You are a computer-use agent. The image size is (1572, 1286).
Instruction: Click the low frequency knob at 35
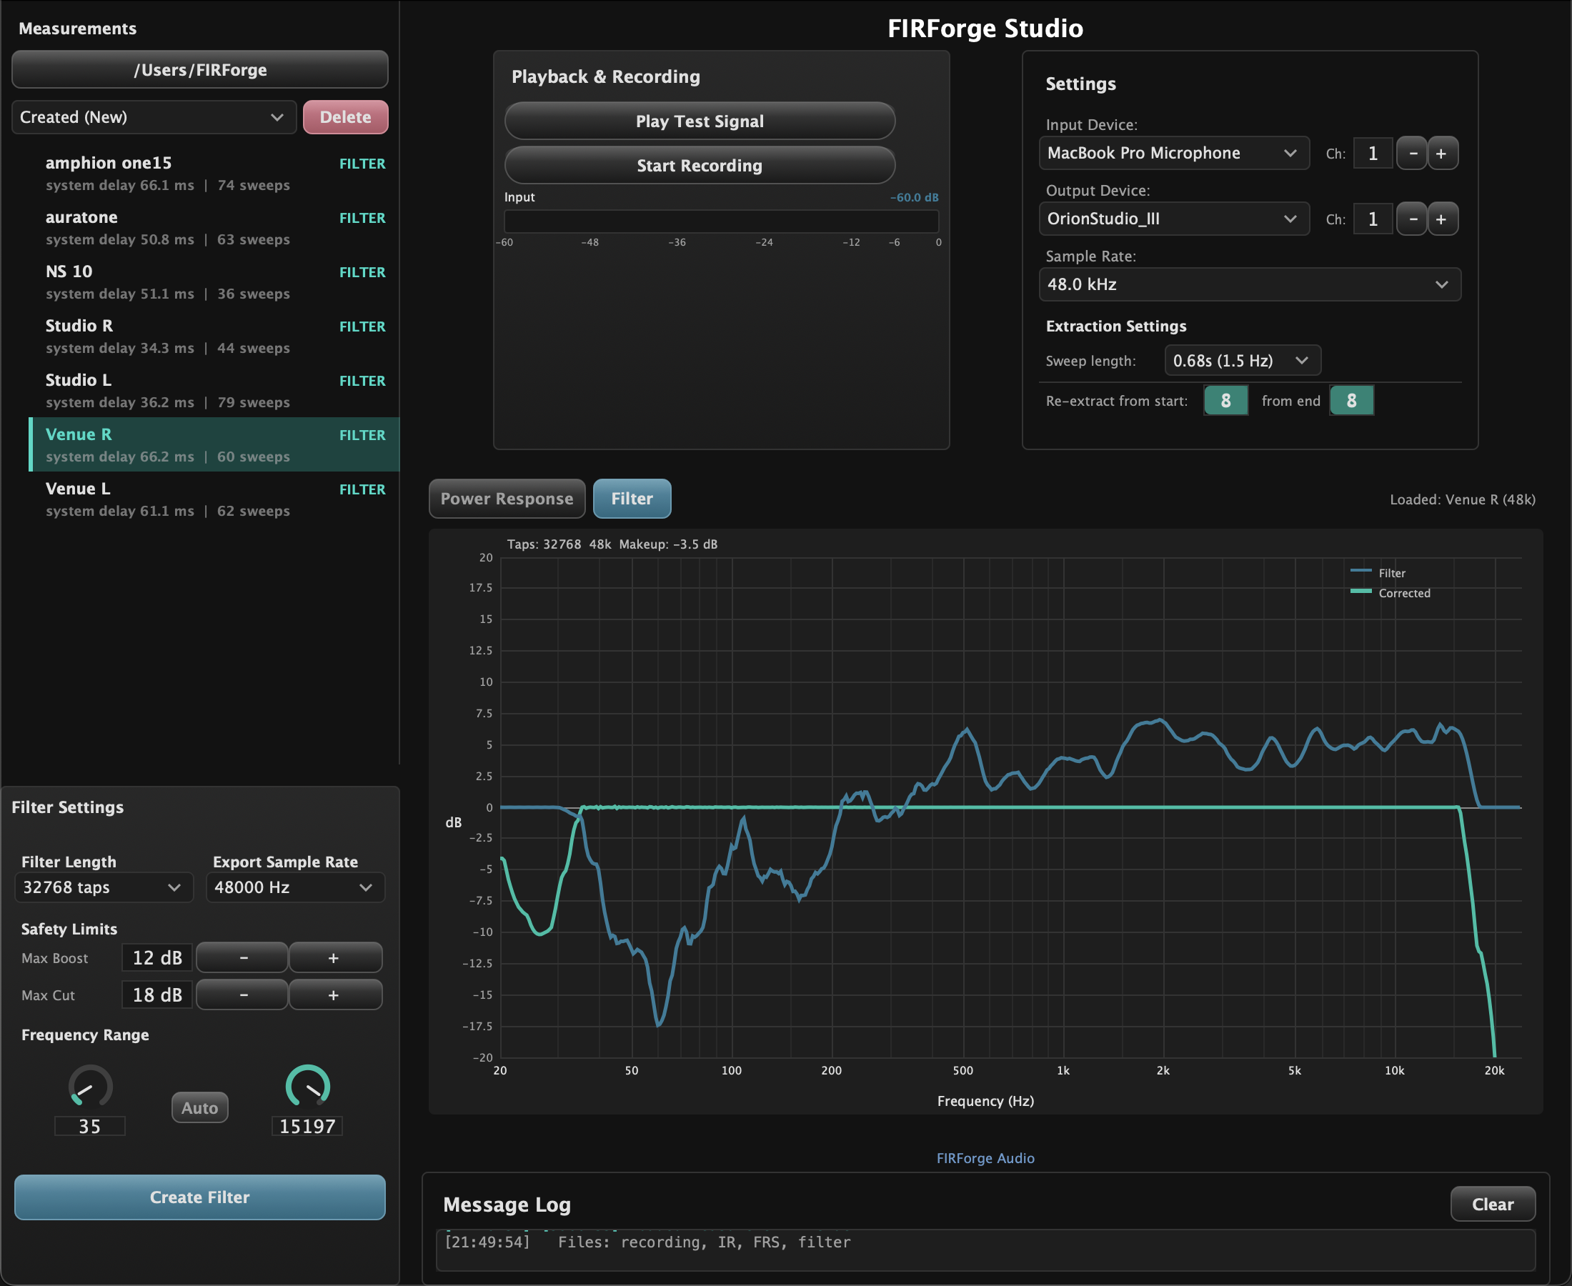(x=90, y=1087)
